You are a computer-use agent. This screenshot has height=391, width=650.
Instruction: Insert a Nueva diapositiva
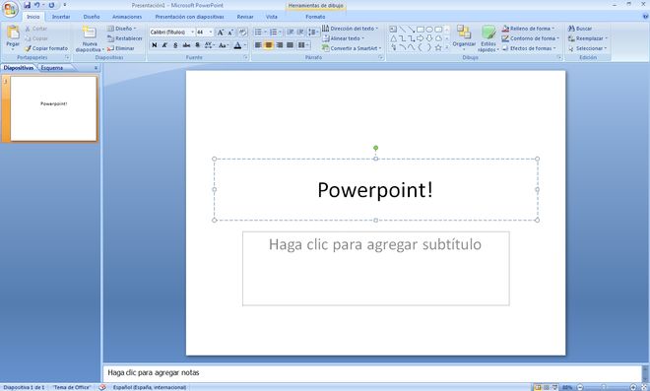click(89, 39)
